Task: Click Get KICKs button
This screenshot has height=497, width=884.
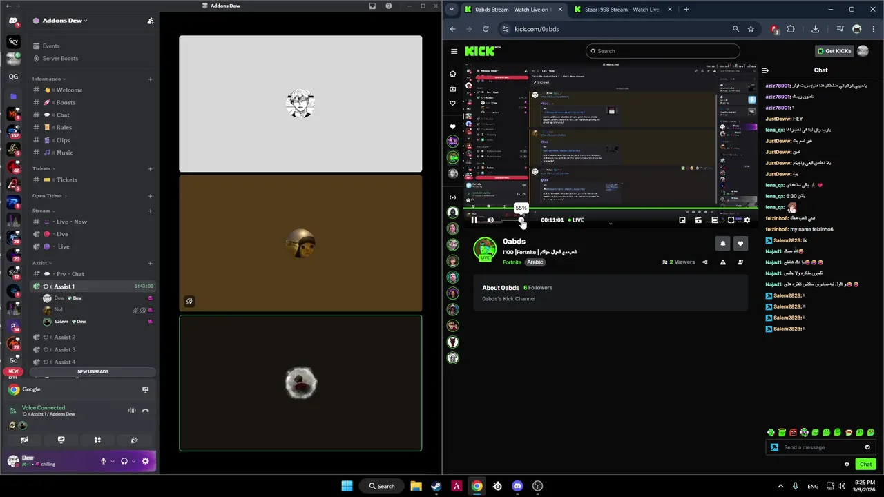Action: click(834, 51)
